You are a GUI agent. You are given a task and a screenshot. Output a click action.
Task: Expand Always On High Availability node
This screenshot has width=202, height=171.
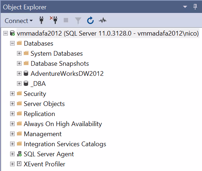12,124
